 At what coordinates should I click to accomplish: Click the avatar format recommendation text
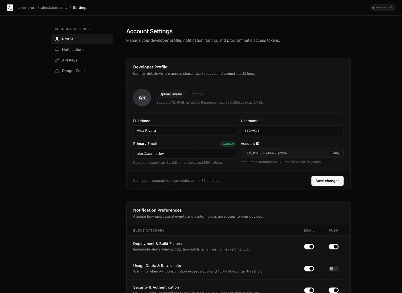tap(210, 103)
